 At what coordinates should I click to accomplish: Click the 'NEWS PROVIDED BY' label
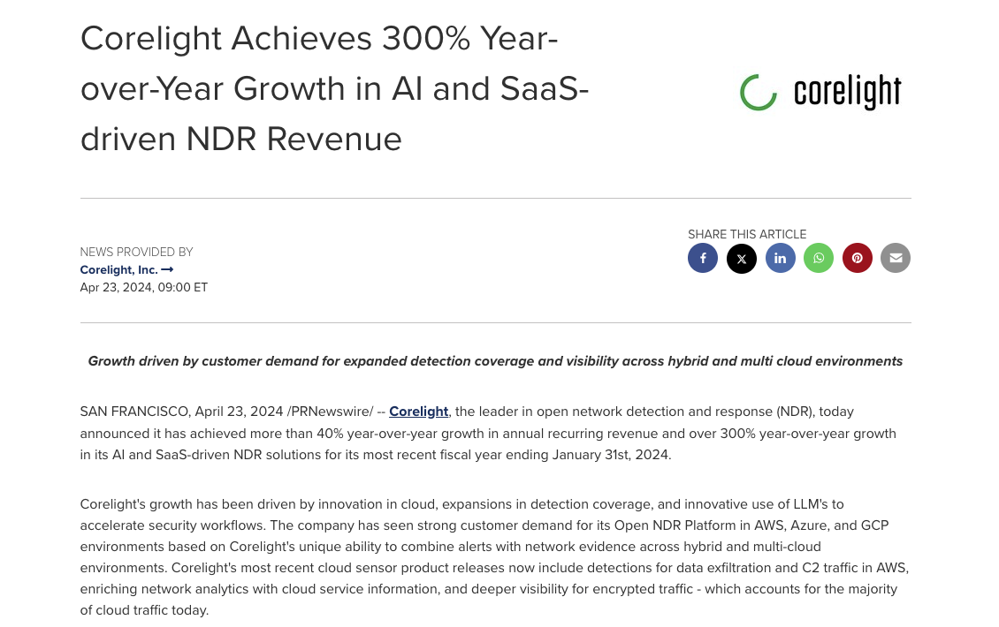tap(136, 252)
